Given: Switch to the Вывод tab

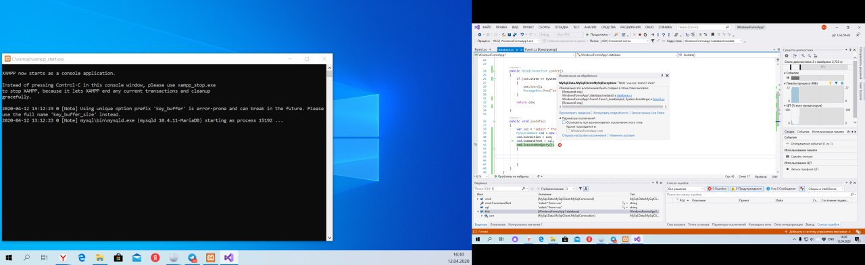Looking at the screenshot, I should pos(810,224).
